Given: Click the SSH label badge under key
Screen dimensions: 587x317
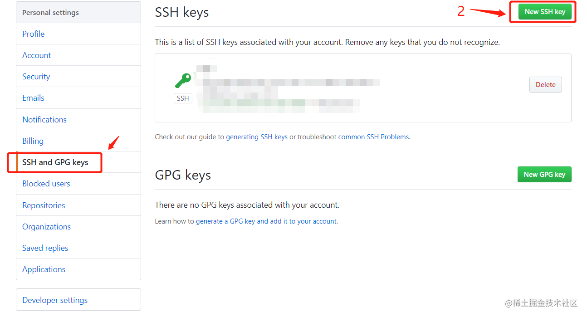Looking at the screenshot, I should point(183,98).
